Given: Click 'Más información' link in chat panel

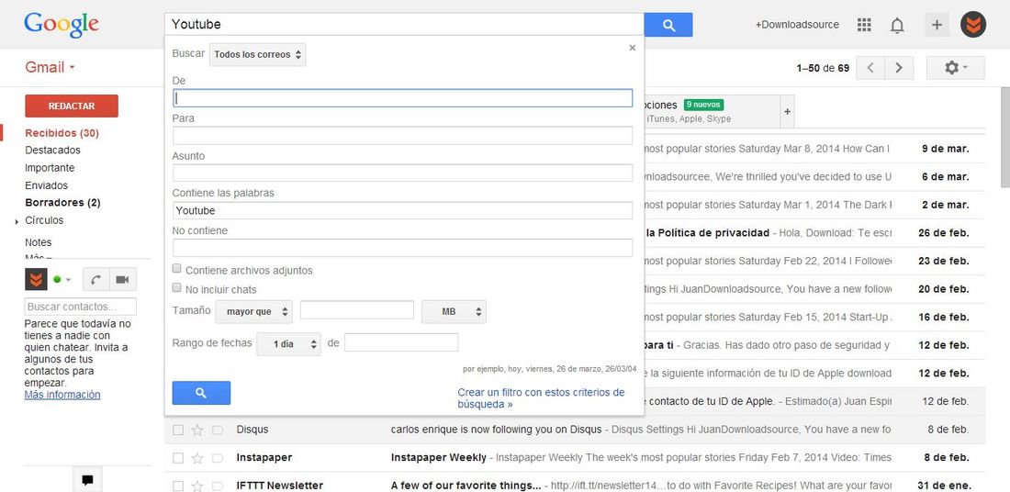Looking at the screenshot, I should [x=62, y=395].
